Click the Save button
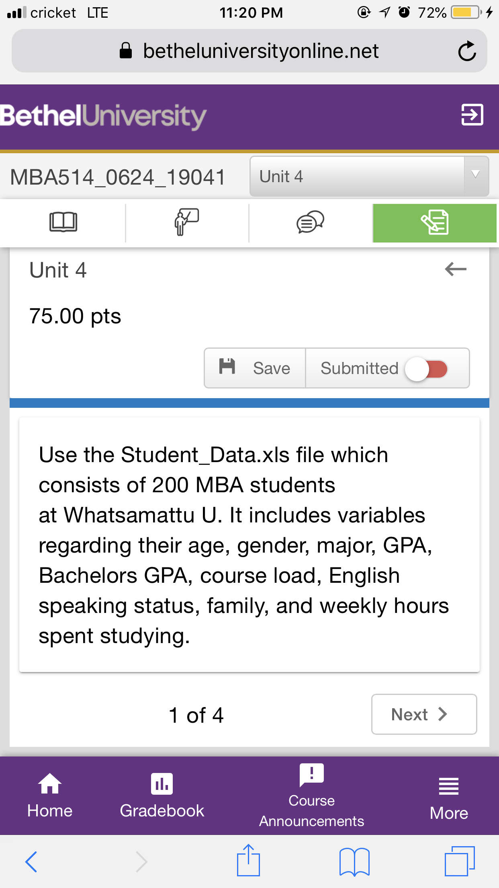The image size is (499, 888). pos(255,368)
